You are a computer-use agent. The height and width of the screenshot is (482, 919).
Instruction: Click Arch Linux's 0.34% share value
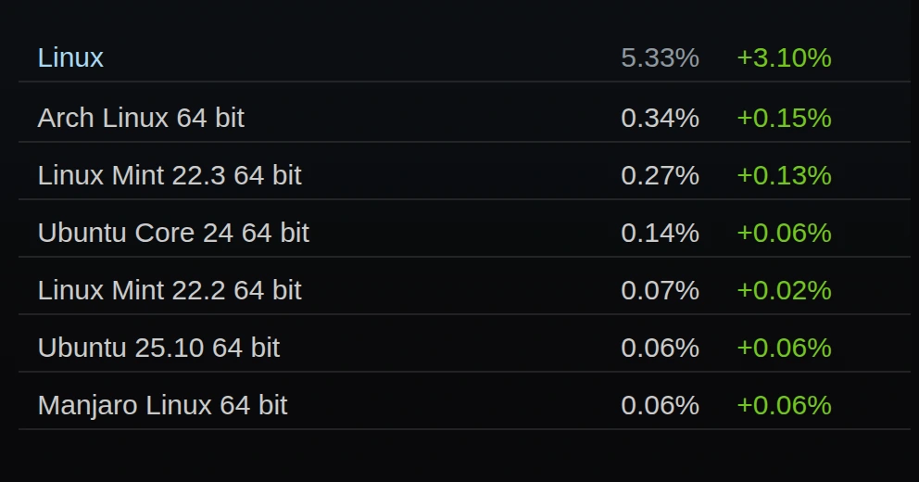[660, 118]
